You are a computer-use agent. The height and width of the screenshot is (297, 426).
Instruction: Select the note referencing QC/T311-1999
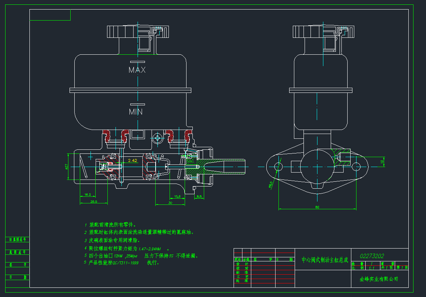pos(121,263)
